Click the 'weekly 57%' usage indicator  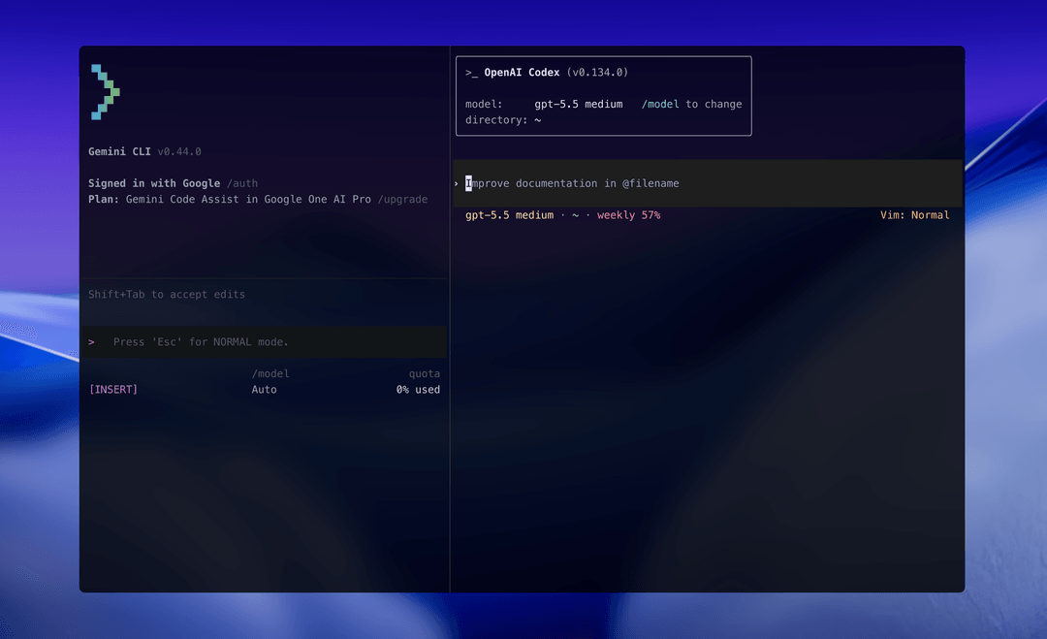[x=628, y=215]
